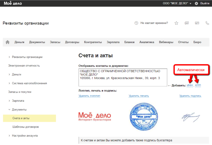Click the phone call icon
212x145 pixels.
(207, 23)
